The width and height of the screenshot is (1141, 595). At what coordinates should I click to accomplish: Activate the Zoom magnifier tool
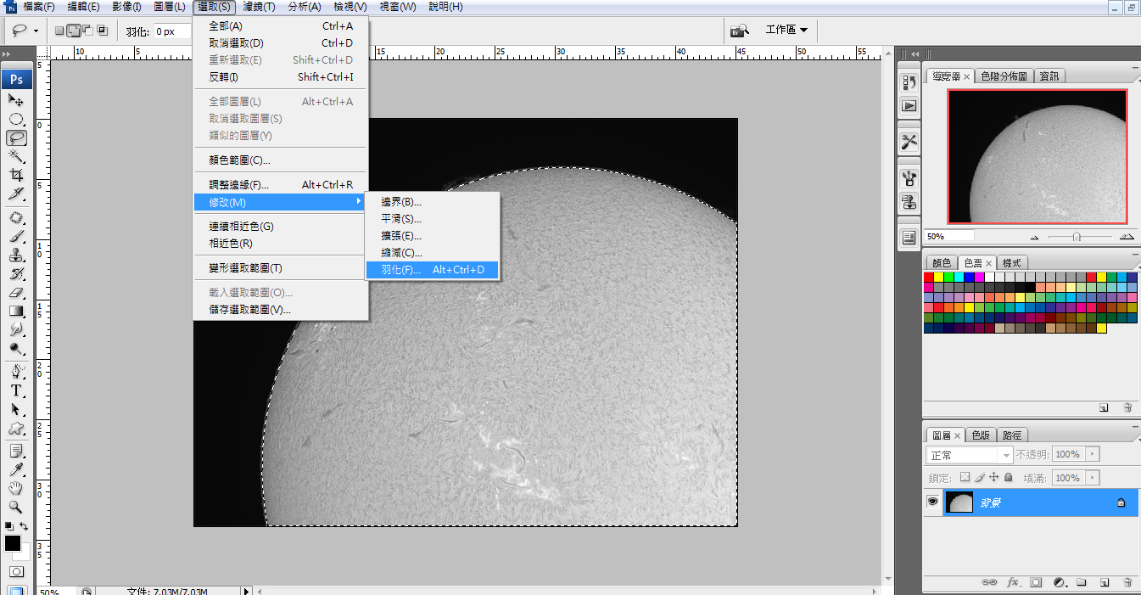coord(16,507)
